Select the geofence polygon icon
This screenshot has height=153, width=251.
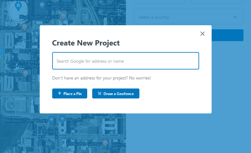pos(99,93)
